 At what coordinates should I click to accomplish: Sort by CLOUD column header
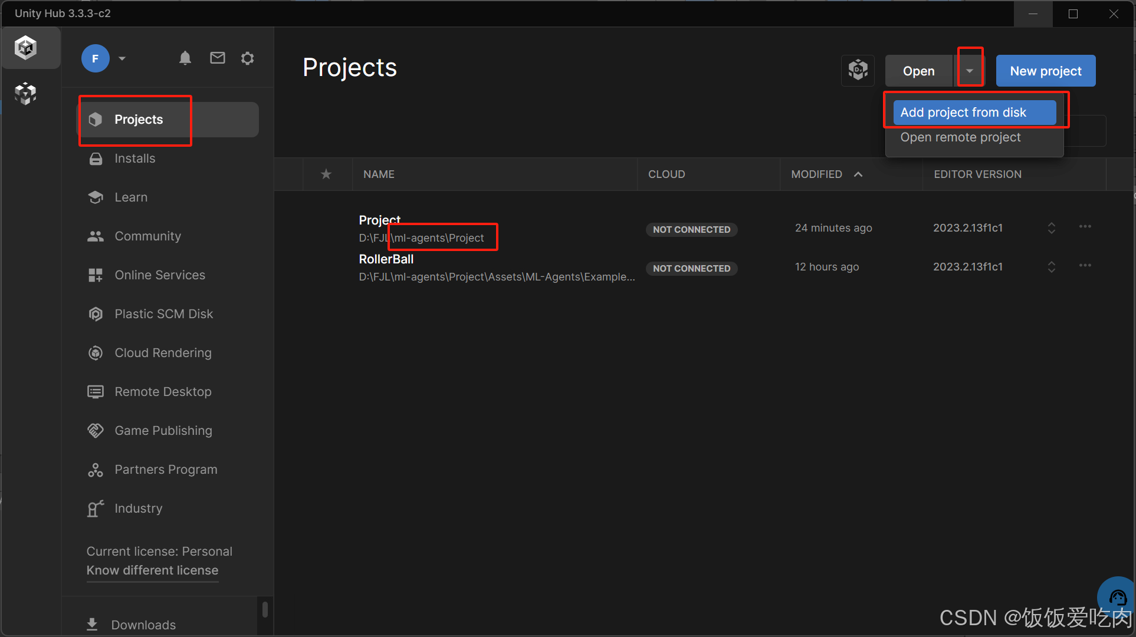point(667,174)
